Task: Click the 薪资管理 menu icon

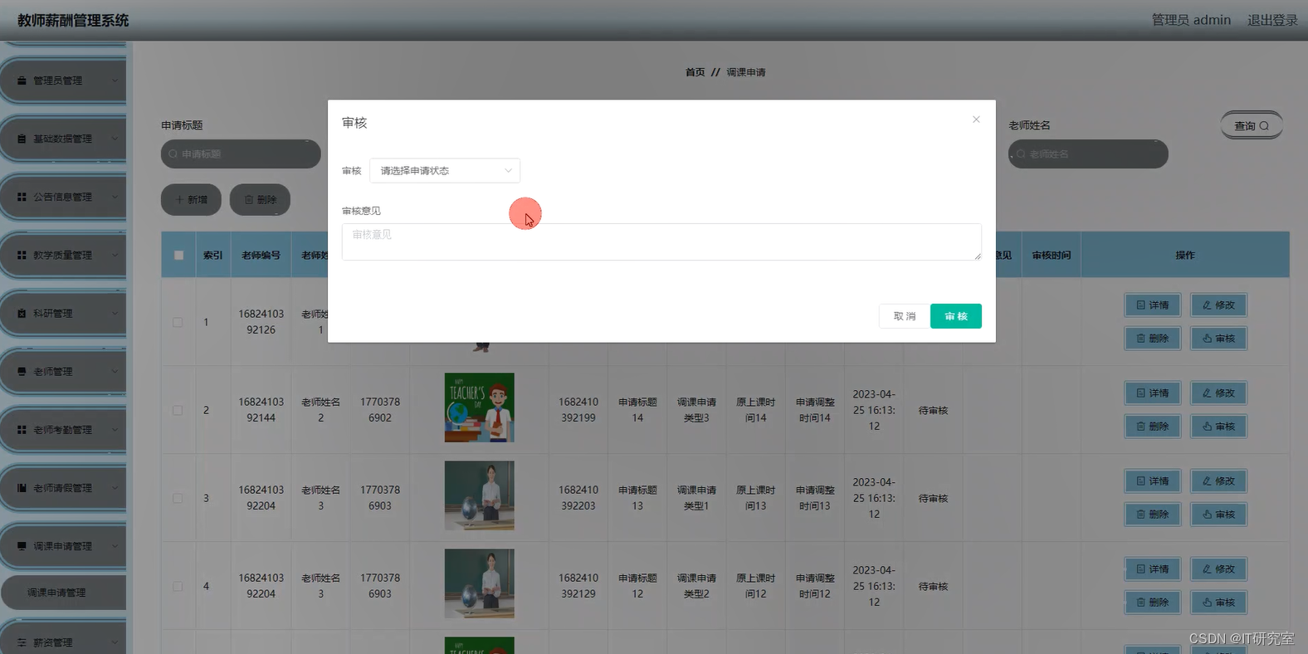Action: coord(22,642)
